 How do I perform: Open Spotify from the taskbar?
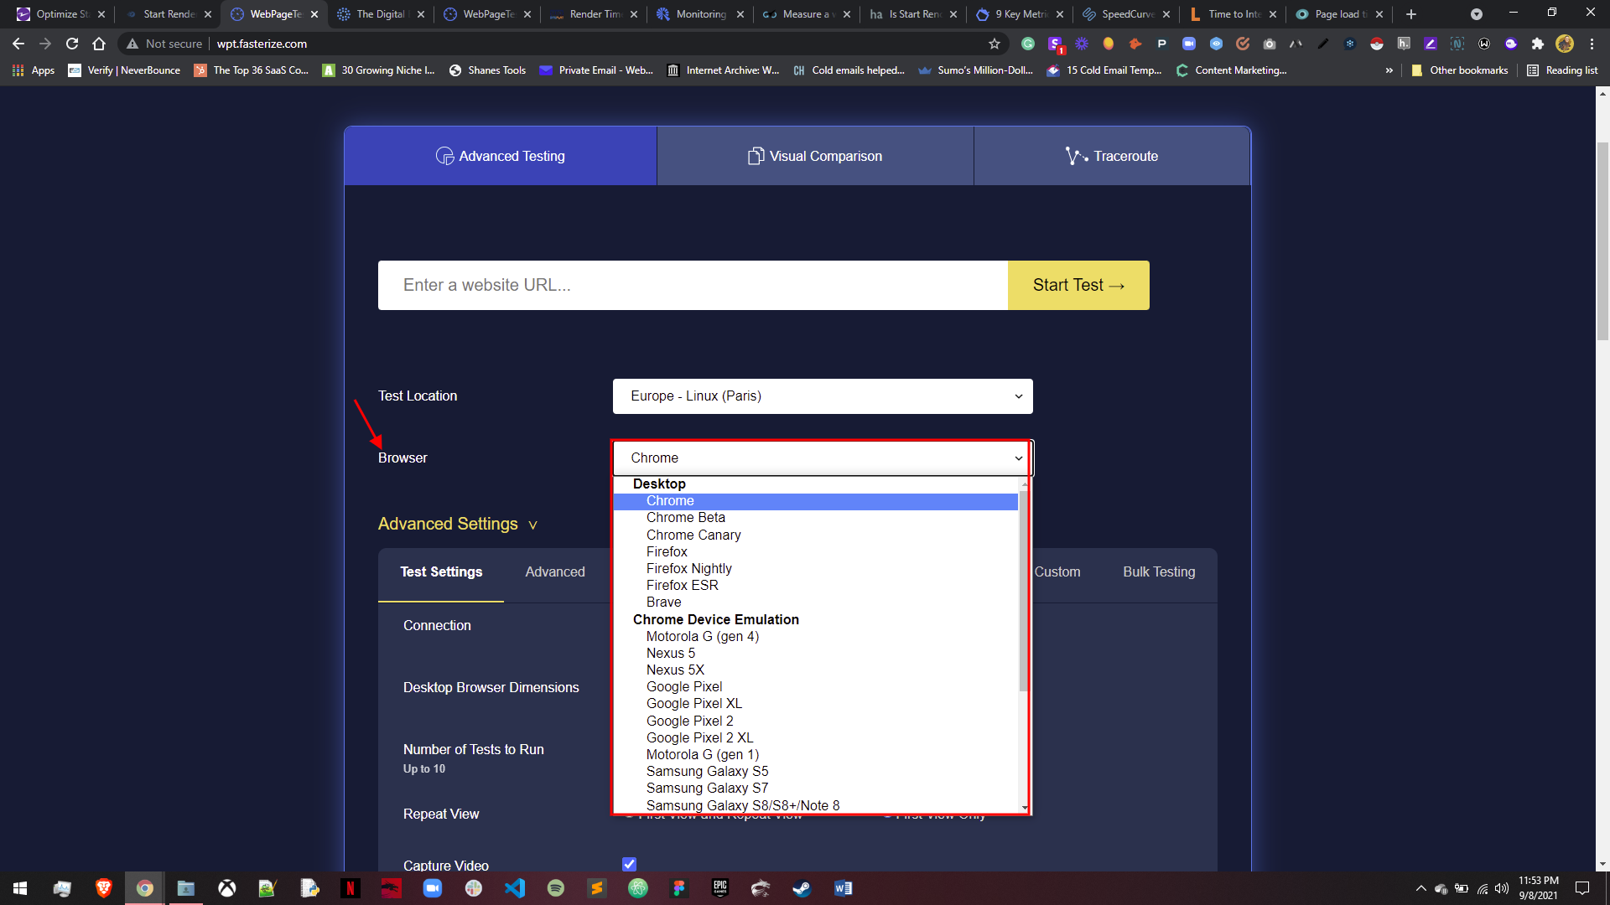[x=555, y=888]
